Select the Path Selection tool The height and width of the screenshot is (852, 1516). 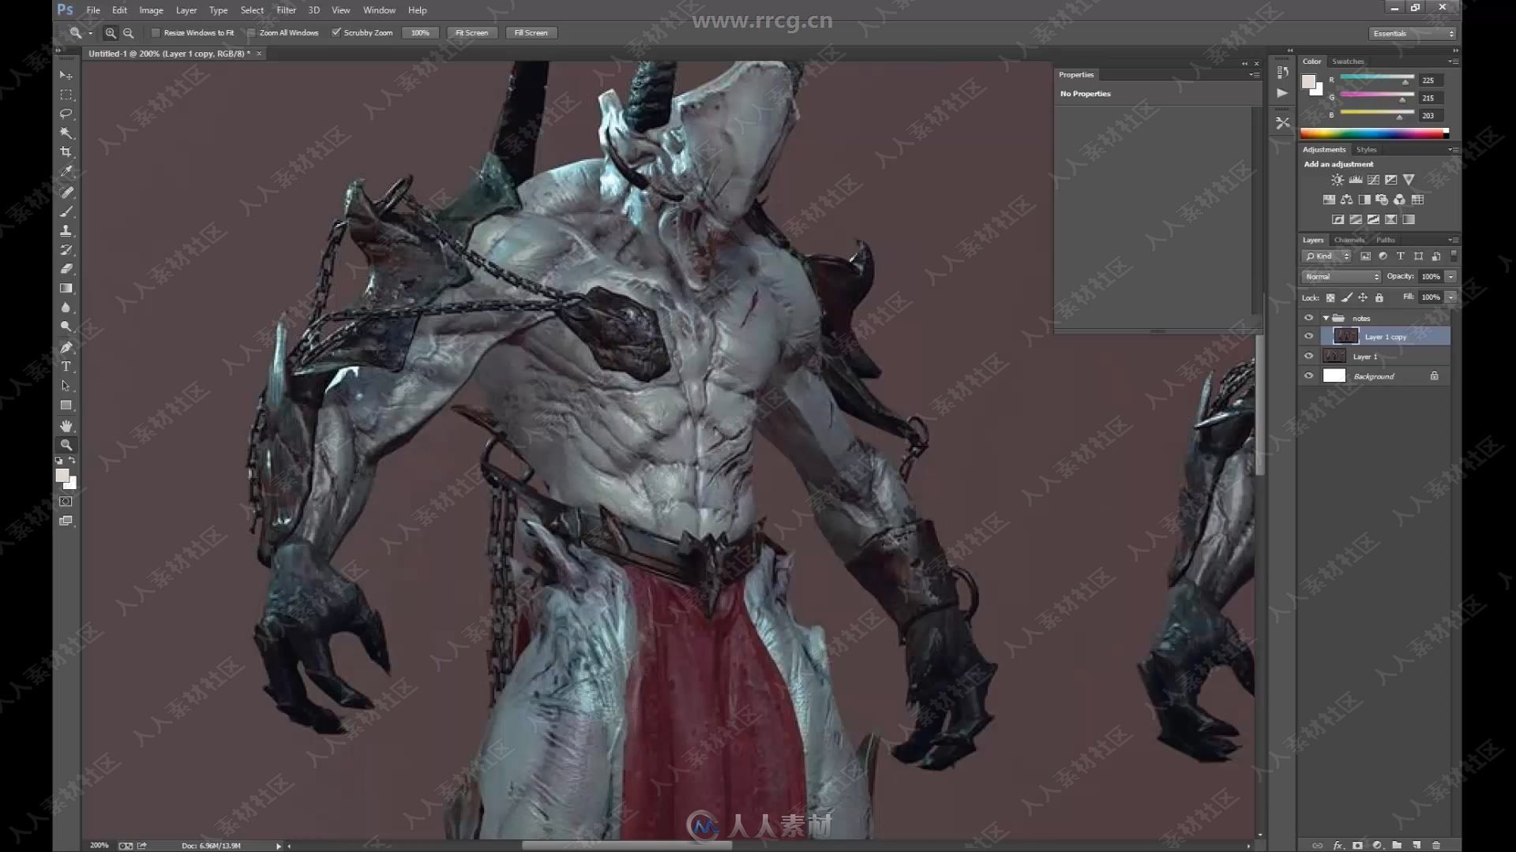point(66,386)
